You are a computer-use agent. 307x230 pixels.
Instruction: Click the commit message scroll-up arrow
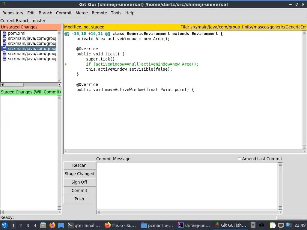(x=280, y=164)
